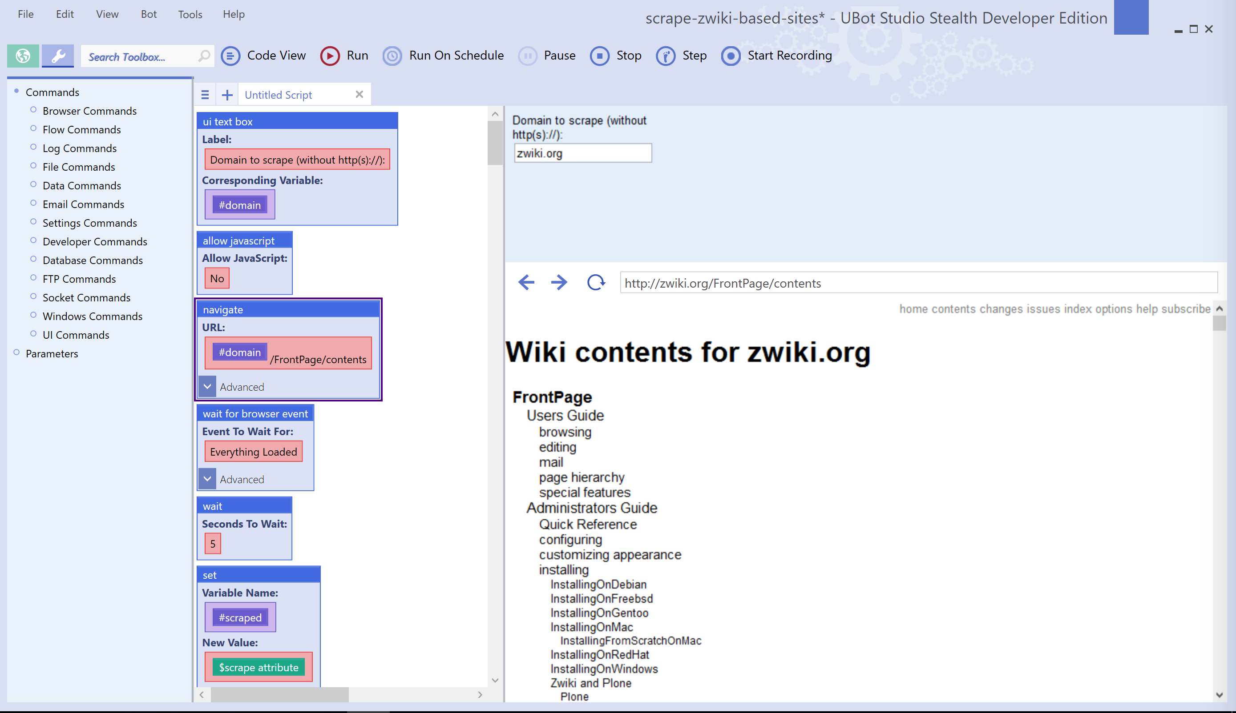The image size is (1236, 713).
Task: Open the 'InstallingOnDebian' wiki link
Action: pos(598,584)
